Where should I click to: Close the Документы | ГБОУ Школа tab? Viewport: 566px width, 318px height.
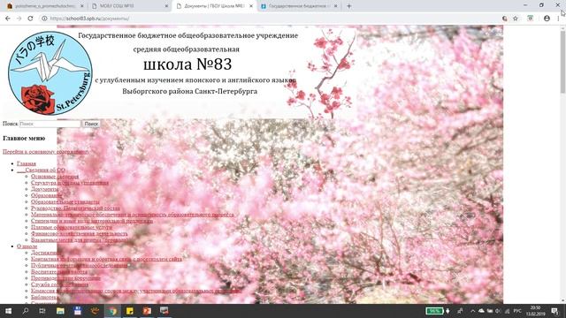[x=251, y=6]
